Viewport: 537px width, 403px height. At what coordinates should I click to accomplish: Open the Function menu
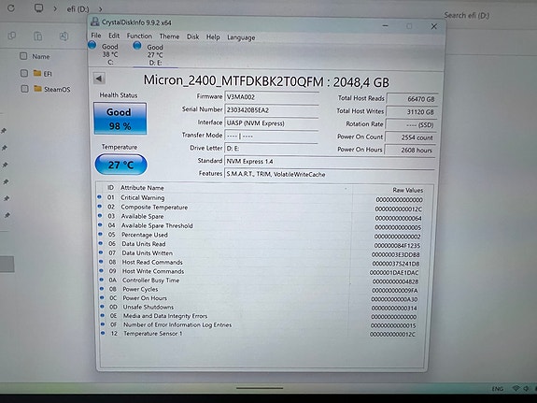[x=139, y=36]
